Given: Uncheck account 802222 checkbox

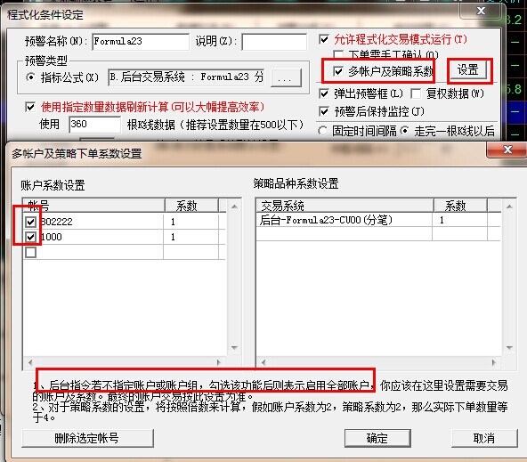Looking at the screenshot, I should tap(31, 222).
